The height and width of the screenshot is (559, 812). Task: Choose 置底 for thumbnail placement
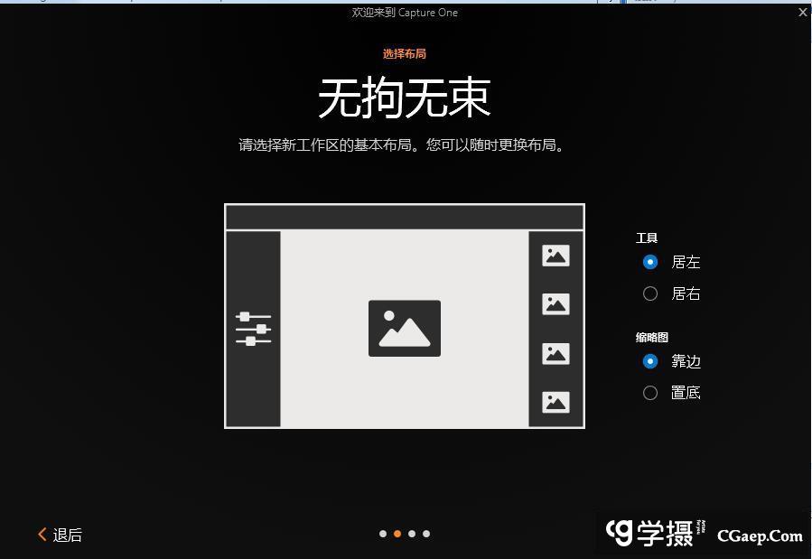click(650, 393)
